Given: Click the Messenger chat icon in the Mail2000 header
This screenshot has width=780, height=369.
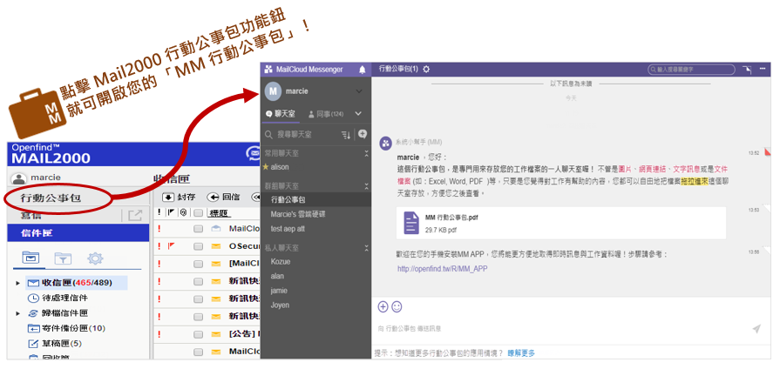Looking at the screenshot, I should [254, 154].
